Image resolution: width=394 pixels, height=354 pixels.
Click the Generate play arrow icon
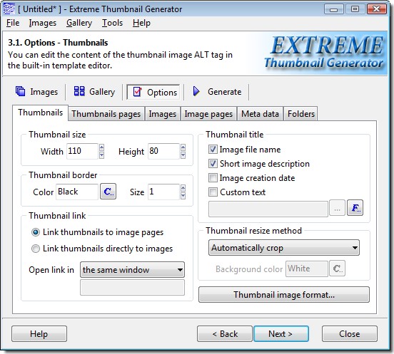[x=196, y=91]
